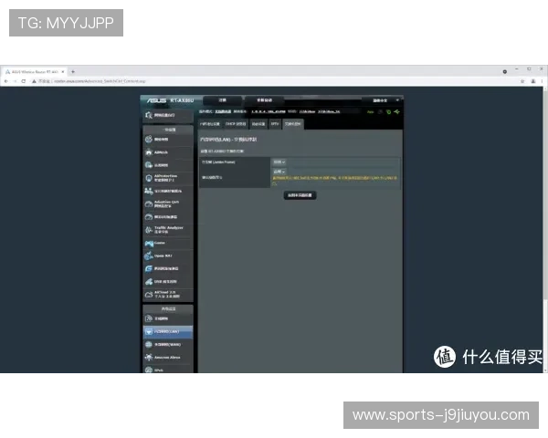
Task: Switch to the DHCP server tab
Action: click(236, 123)
